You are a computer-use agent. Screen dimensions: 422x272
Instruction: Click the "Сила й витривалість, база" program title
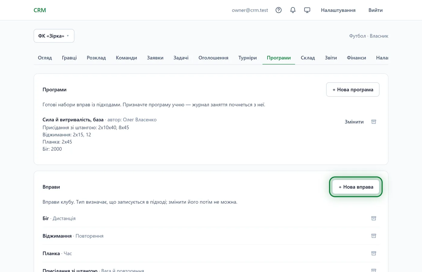pos(73,120)
